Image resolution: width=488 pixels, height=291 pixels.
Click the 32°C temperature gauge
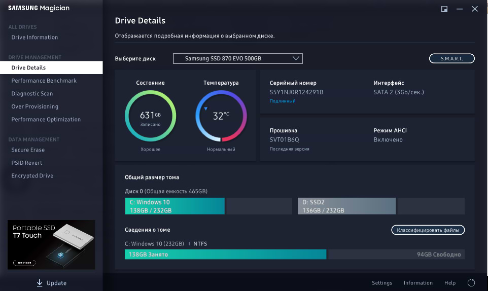tap(221, 116)
